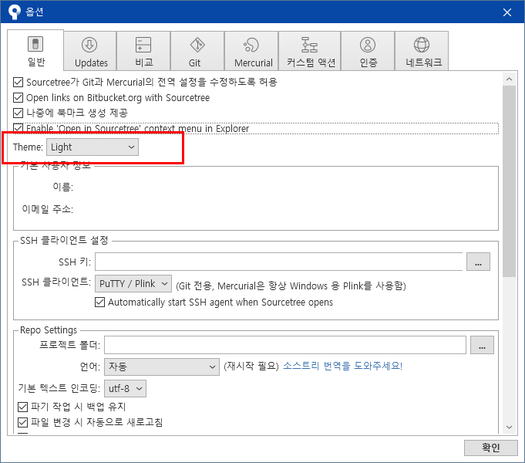
Task: Open the 언어 dropdown set to 자동
Action: click(x=162, y=367)
